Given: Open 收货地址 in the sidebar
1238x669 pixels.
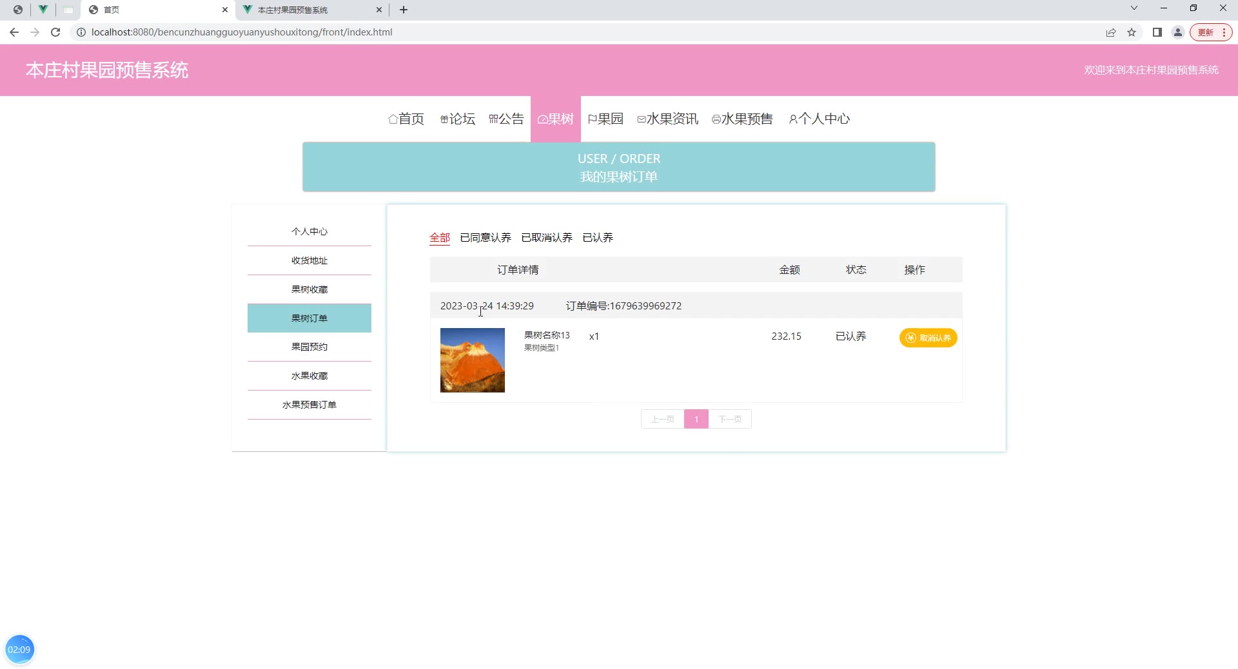Looking at the screenshot, I should coord(309,260).
